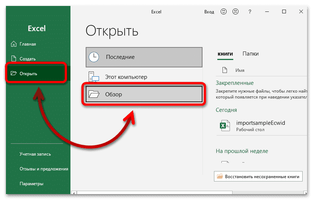The height and width of the screenshot is (200, 313).
Task: Click Восстановить несохраненные книги button
Action: tap(258, 176)
